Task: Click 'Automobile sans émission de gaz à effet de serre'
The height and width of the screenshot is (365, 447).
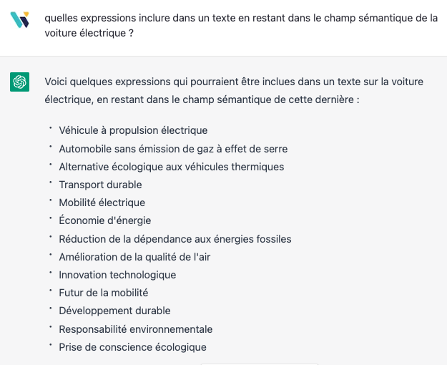Action: coord(173,149)
